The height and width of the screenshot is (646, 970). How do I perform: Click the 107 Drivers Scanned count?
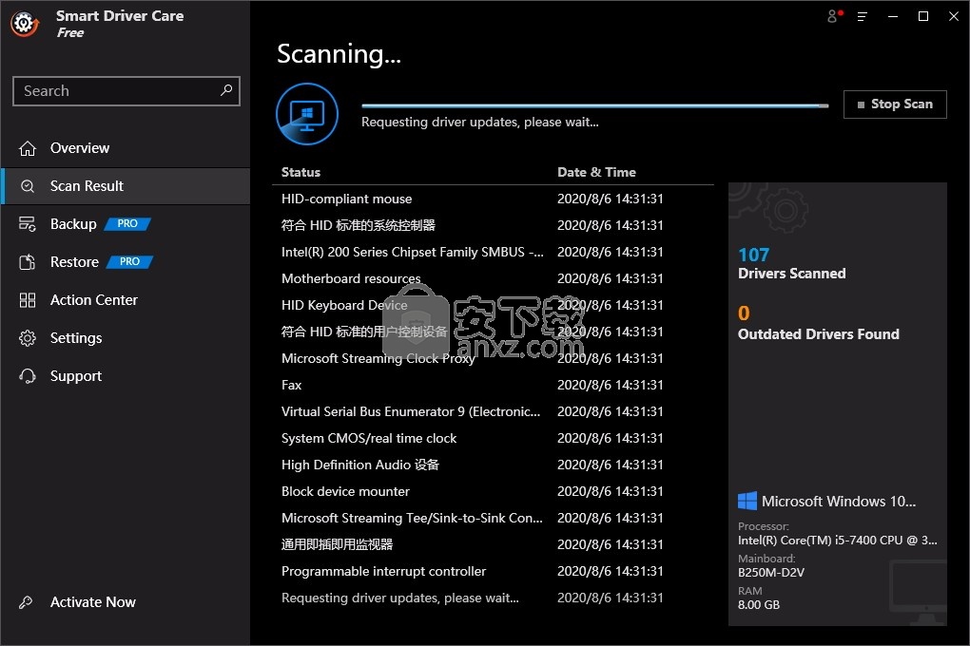pyautogui.click(x=753, y=255)
